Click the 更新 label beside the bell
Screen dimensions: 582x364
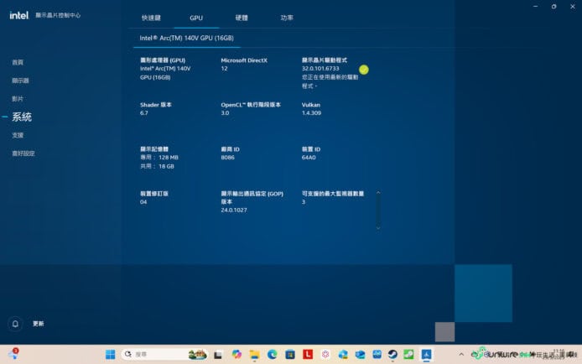(39, 324)
